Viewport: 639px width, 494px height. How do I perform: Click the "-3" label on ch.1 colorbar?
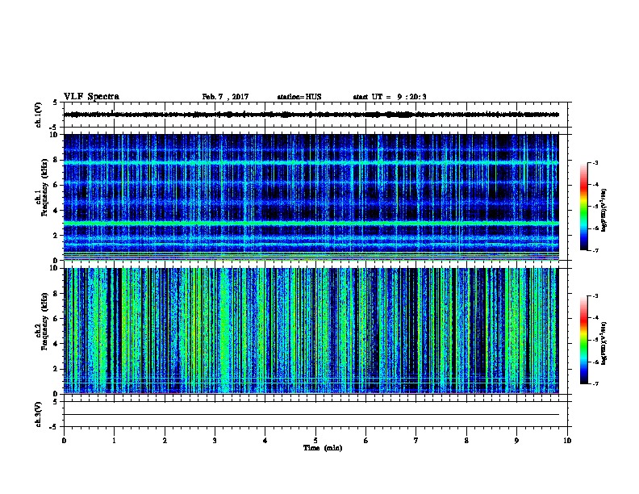595,163
